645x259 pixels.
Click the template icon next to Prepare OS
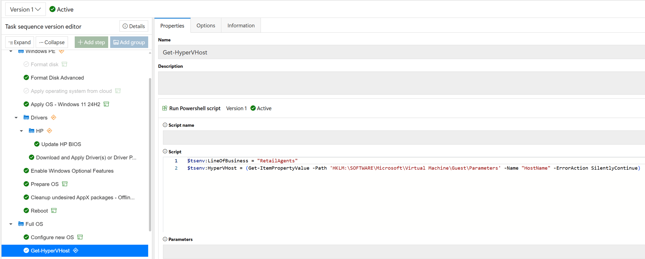[x=65, y=184]
